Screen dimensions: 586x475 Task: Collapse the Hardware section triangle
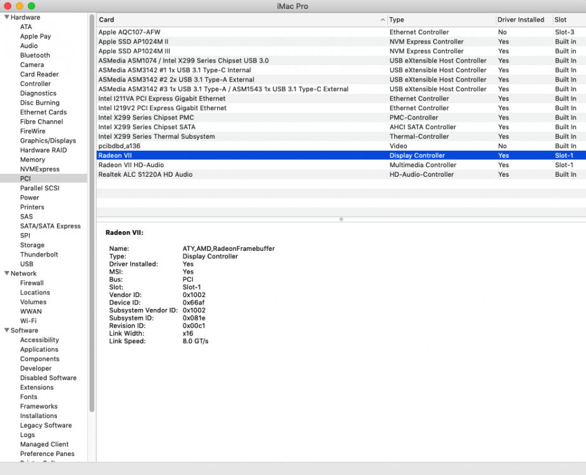(x=7, y=17)
